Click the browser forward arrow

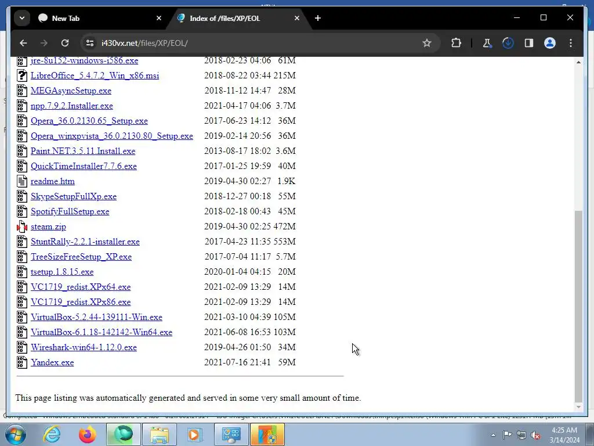[x=44, y=43]
